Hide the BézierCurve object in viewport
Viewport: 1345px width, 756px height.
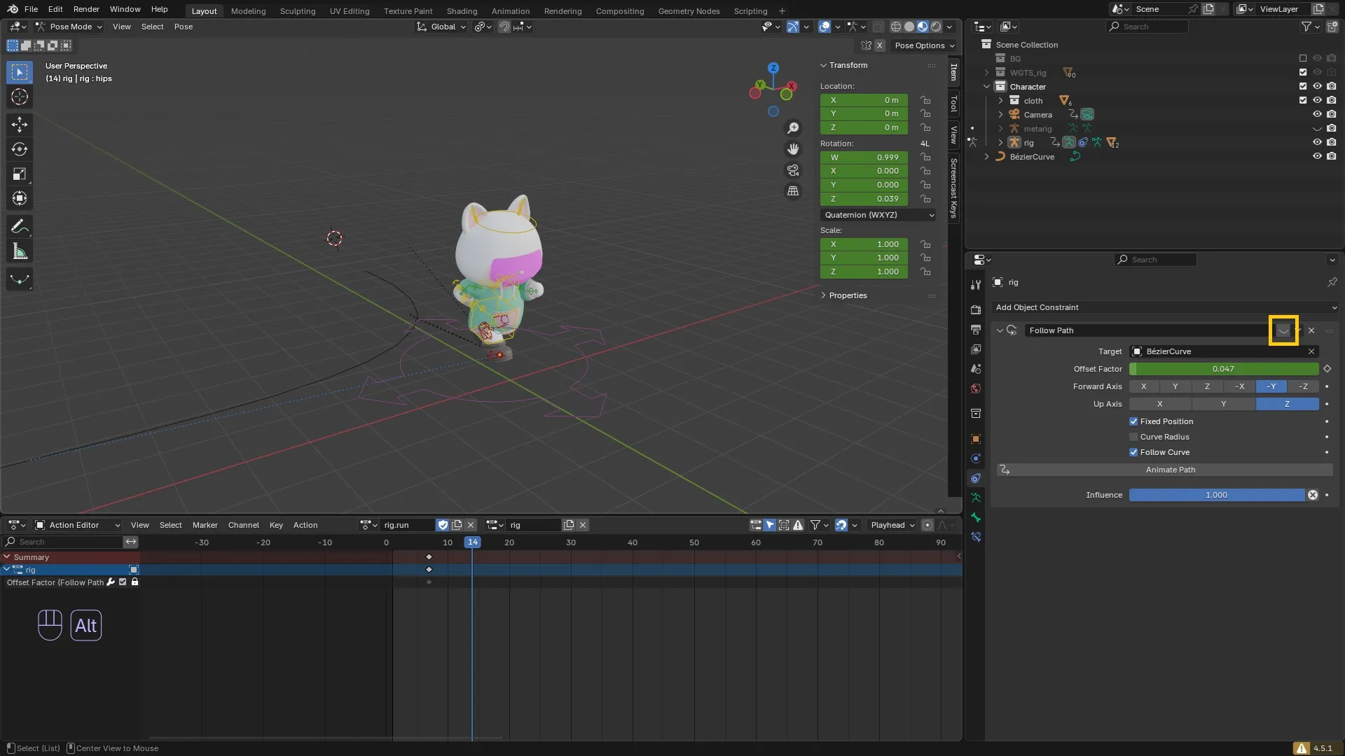pos(1317,157)
